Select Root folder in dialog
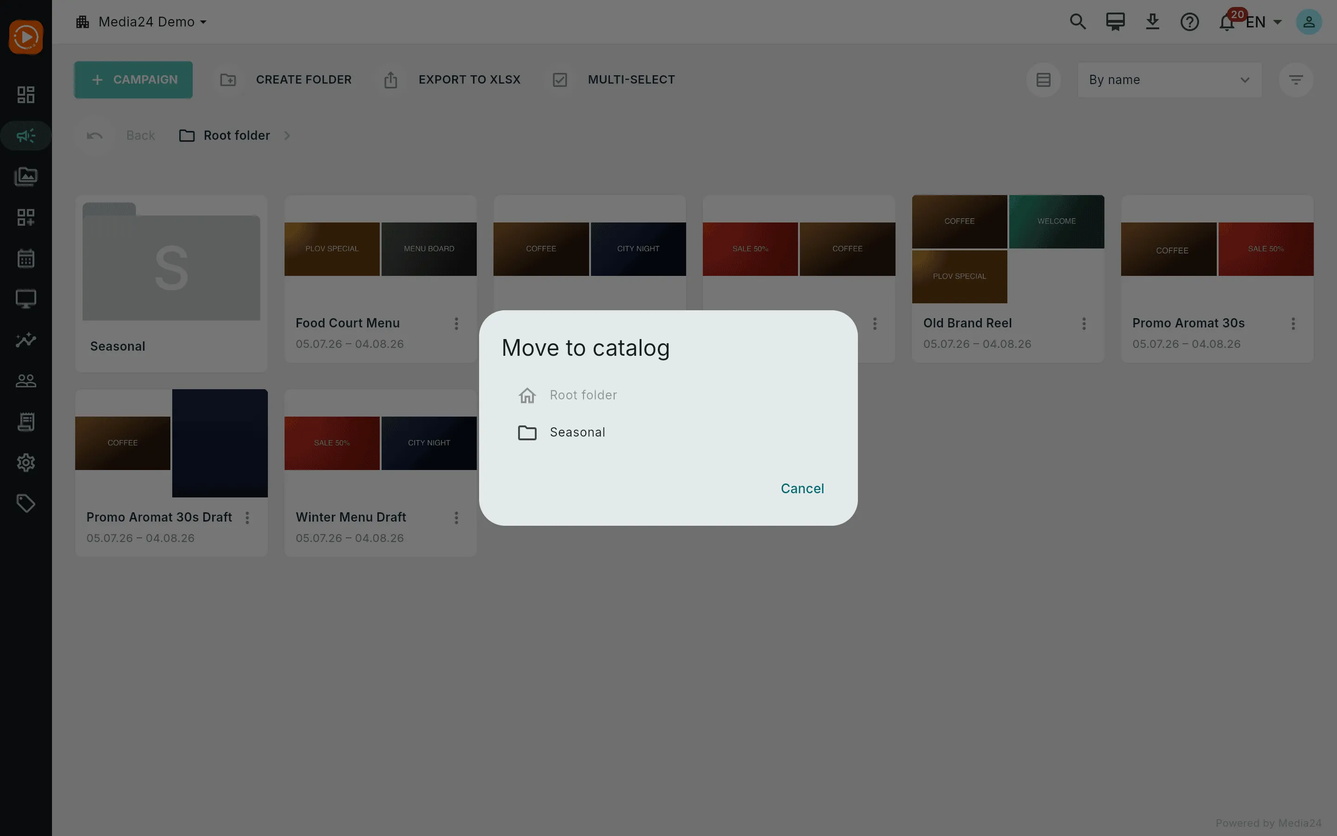The height and width of the screenshot is (836, 1337). click(x=668, y=395)
